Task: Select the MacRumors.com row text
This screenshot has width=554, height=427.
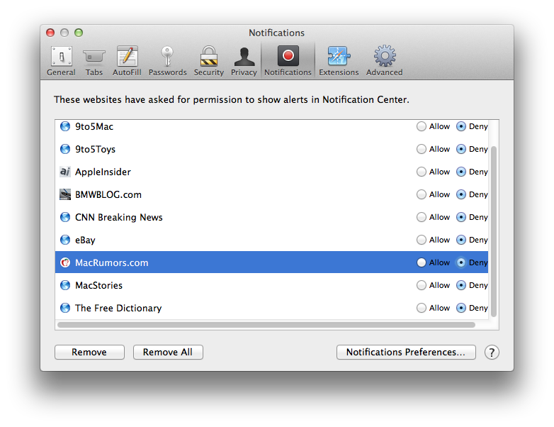Action: 112,262
